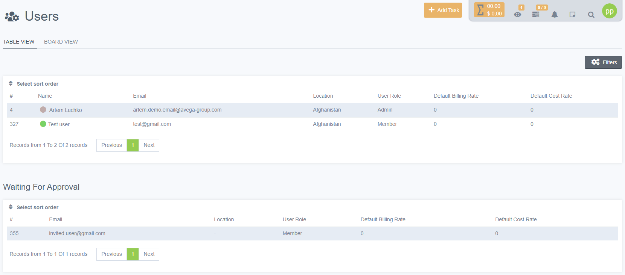
Task: Click Previous in Waiting For Approval pagination
Action: pyautogui.click(x=111, y=254)
